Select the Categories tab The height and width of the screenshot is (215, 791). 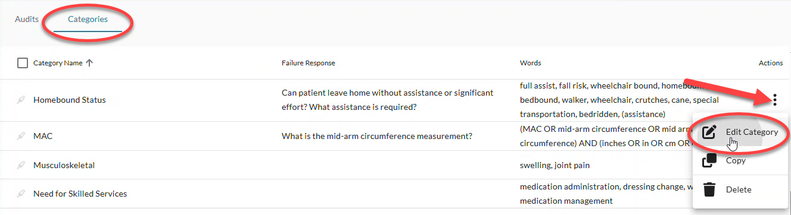[88, 19]
